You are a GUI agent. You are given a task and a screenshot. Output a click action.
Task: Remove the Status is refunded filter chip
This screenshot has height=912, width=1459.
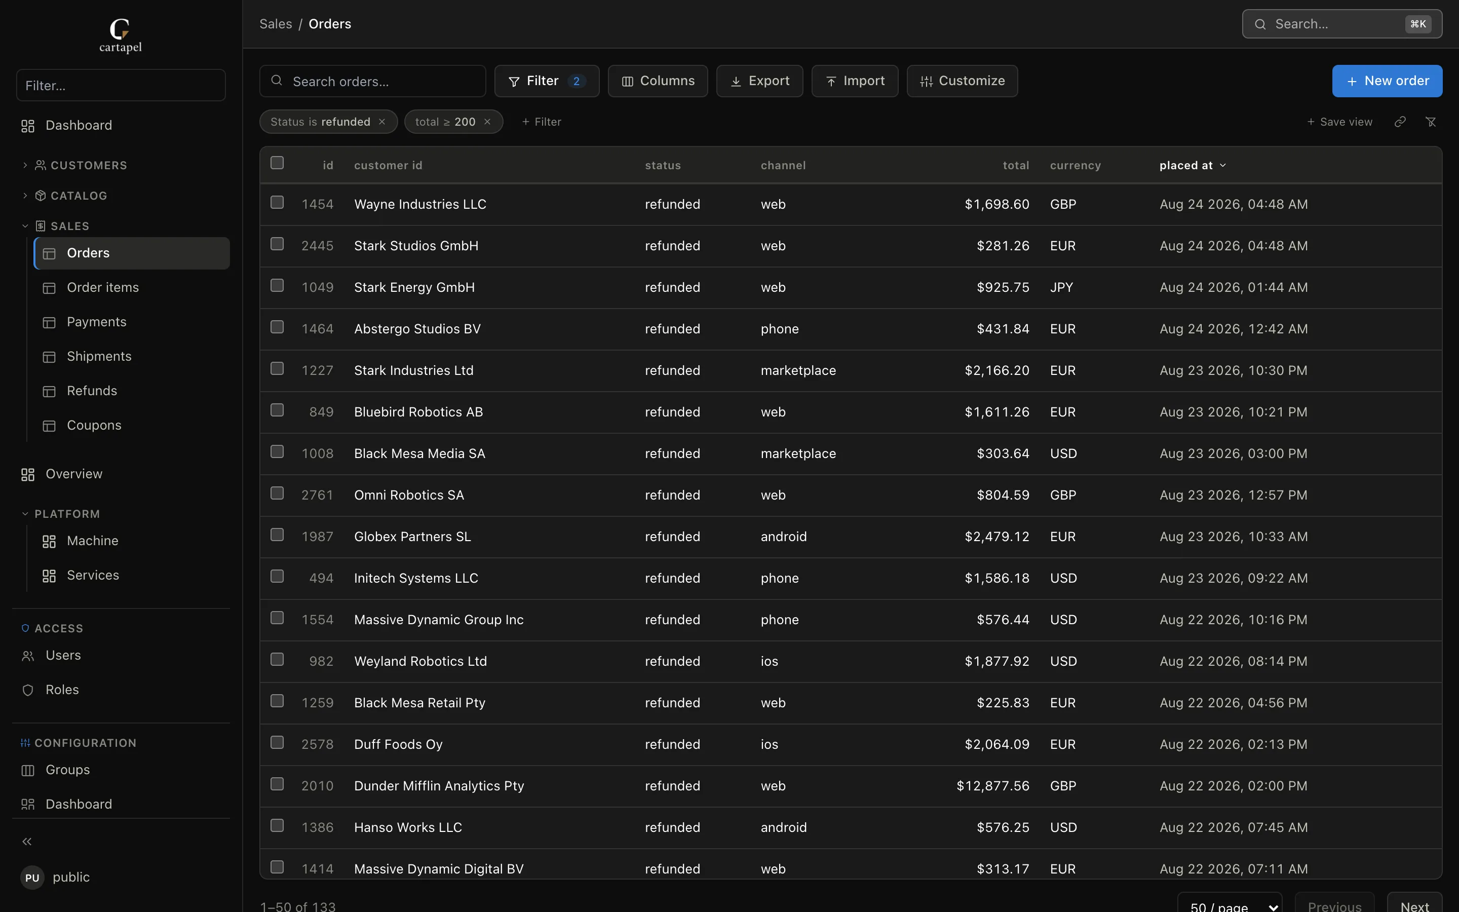click(381, 122)
